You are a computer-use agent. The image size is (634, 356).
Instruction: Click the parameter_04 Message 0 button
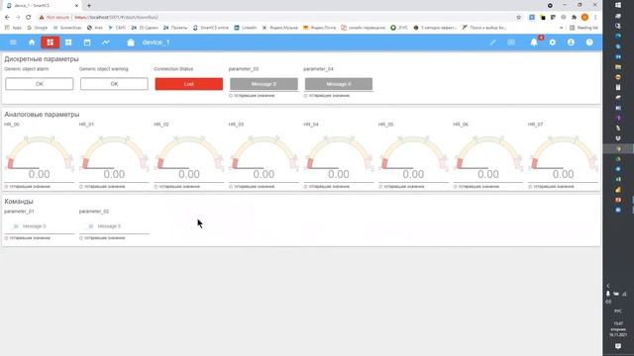click(339, 84)
